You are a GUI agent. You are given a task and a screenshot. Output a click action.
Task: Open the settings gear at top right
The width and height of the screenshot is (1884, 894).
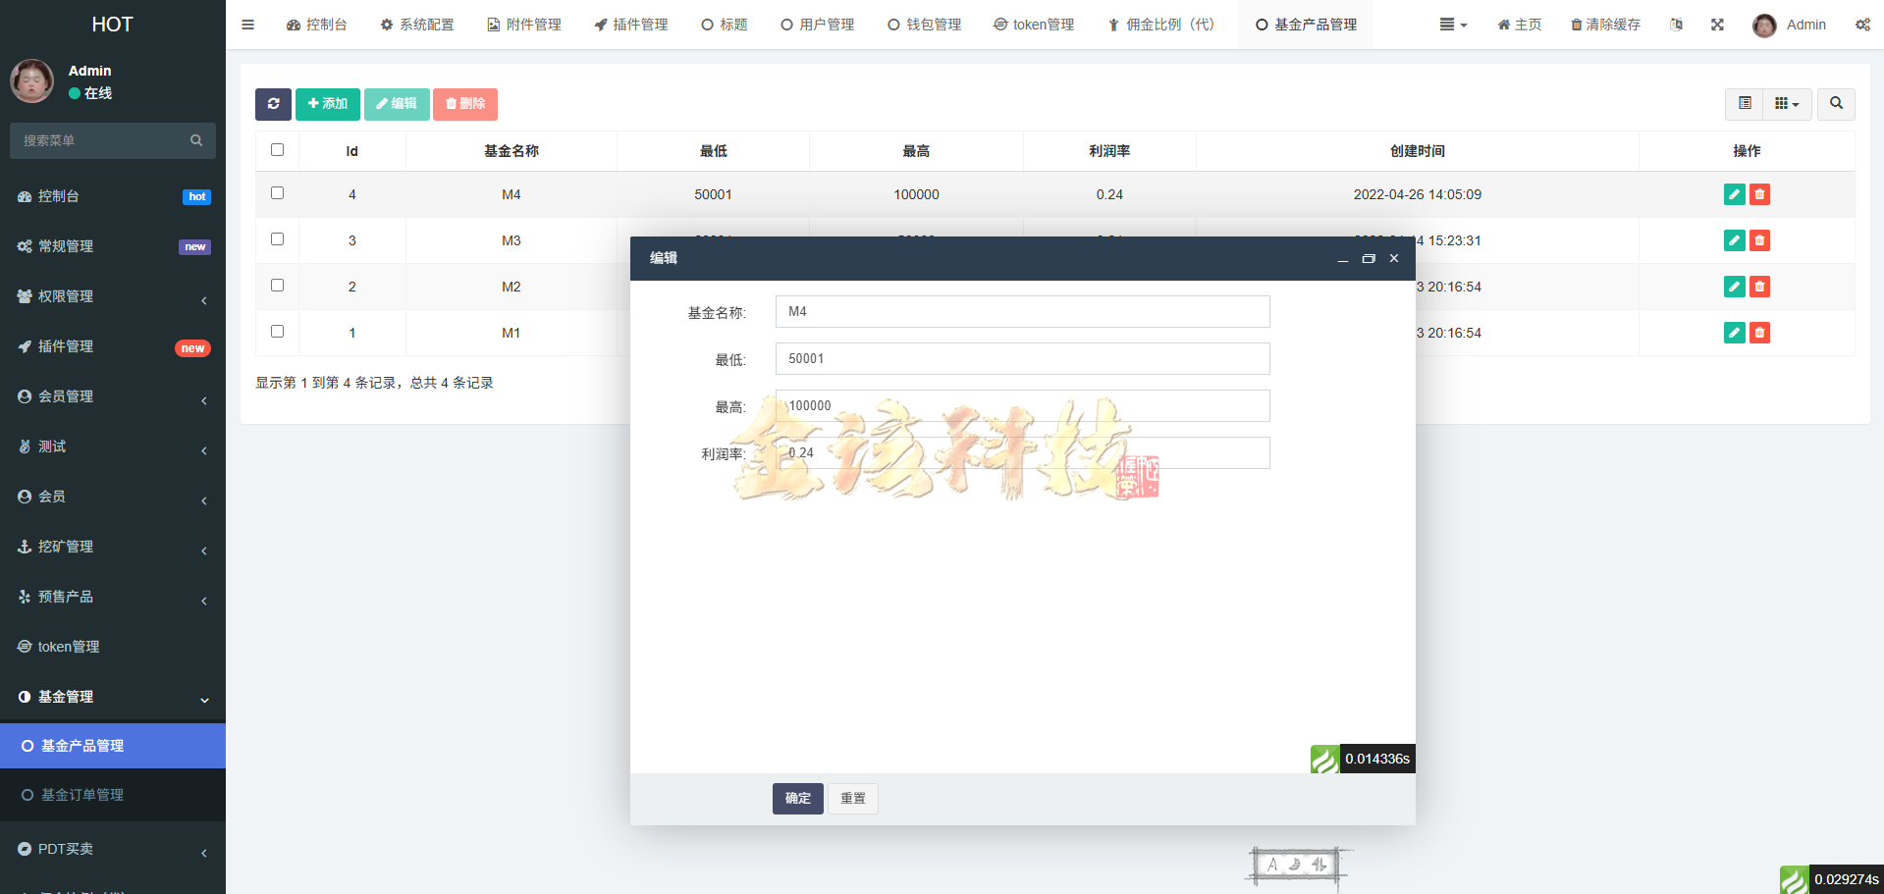coord(1862,25)
